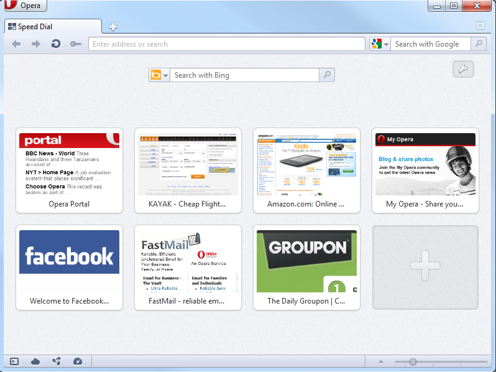This screenshot has width=496, height=372.
Task: Go forward with the Forward arrow
Action: 36,44
